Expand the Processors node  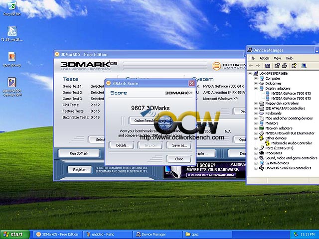(256, 153)
